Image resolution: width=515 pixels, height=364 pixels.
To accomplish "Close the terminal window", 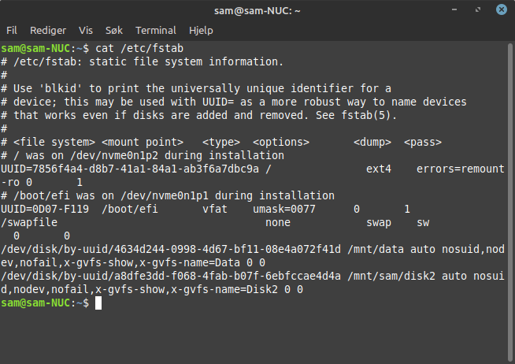I will [x=501, y=9].
